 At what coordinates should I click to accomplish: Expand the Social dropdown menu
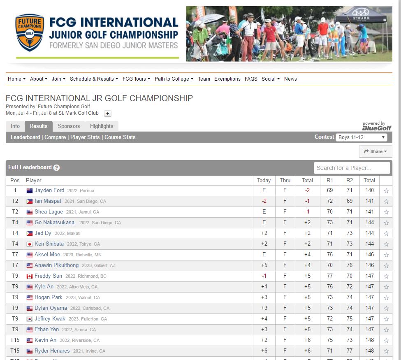[271, 79]
